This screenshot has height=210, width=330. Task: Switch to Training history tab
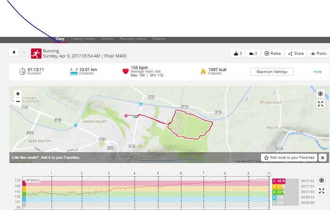[83, 39]
